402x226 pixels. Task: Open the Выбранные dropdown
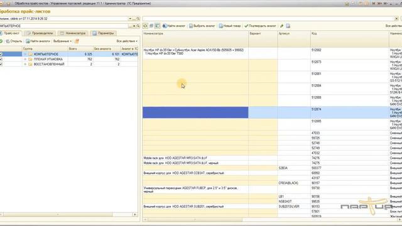(62, 41)
